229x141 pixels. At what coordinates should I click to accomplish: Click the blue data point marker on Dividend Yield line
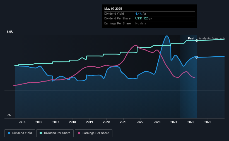(x=197, y=57)
